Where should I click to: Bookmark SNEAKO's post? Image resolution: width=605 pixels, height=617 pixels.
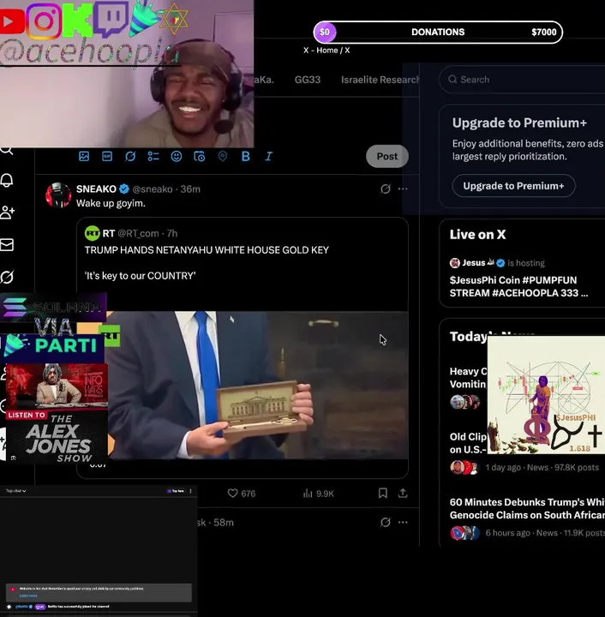pyautogui.click(x=383, y=493)
